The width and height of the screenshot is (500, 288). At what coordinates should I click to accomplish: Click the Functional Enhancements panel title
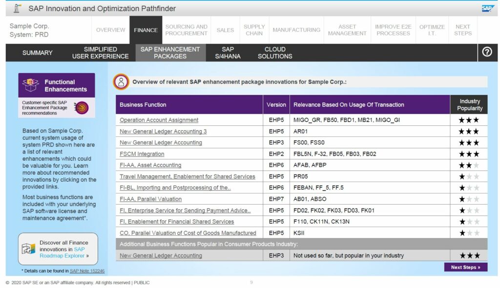pyautogui.click(x=66, y=86)
